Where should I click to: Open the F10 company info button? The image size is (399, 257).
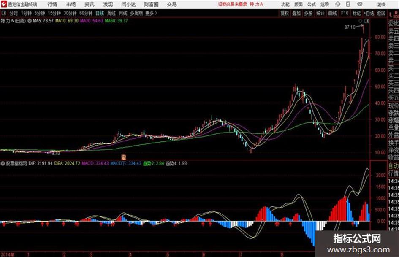click(x=345, y=13)
